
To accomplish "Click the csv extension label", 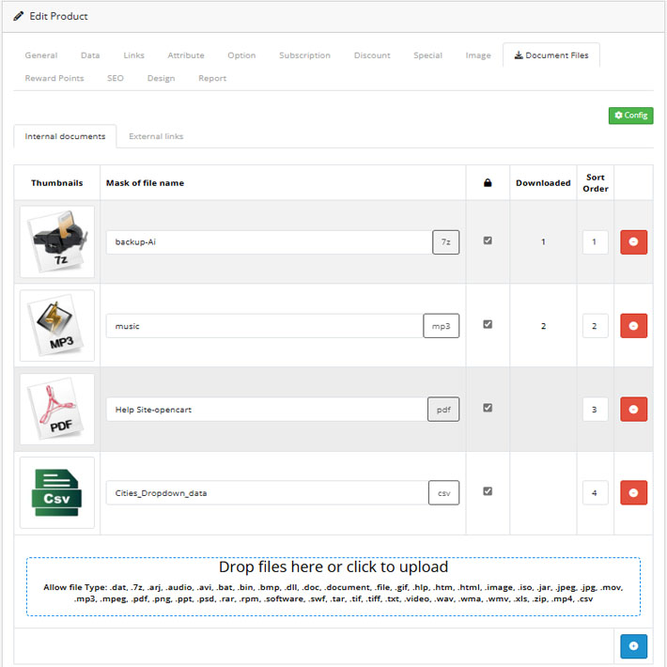I will 443,492.
